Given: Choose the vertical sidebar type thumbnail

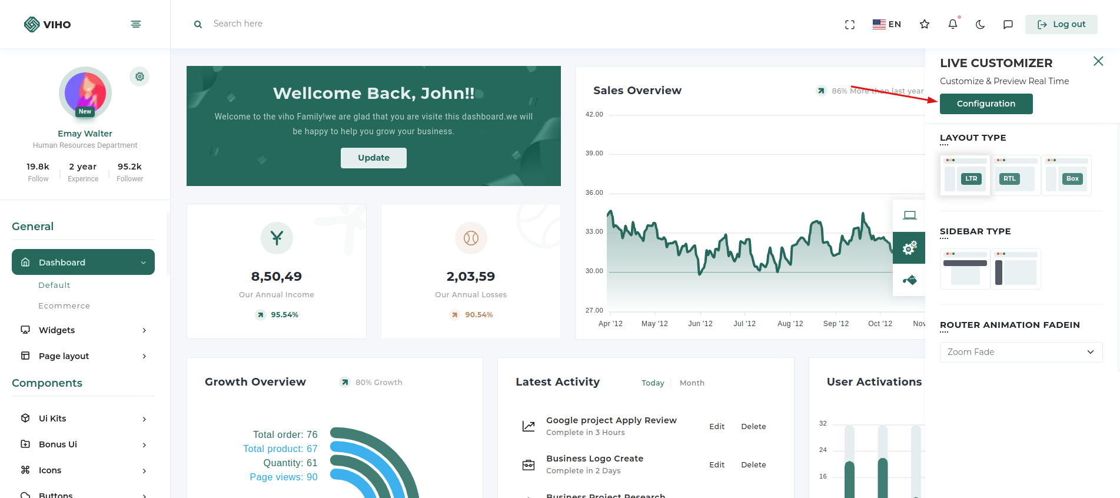Looking at the screenshot, I should (1016, 270).
